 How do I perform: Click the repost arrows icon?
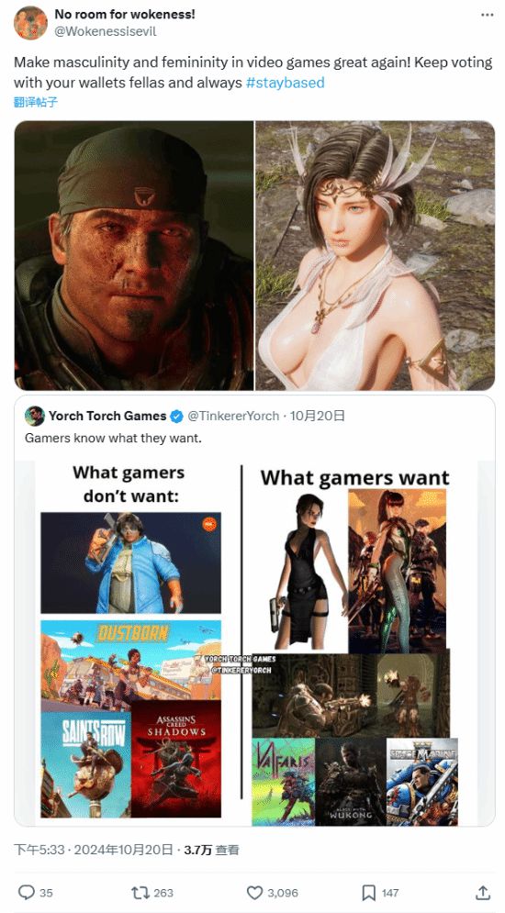click(140, 892)
